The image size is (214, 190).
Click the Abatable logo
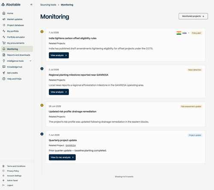pyautogui.click(x=11, y=5)
